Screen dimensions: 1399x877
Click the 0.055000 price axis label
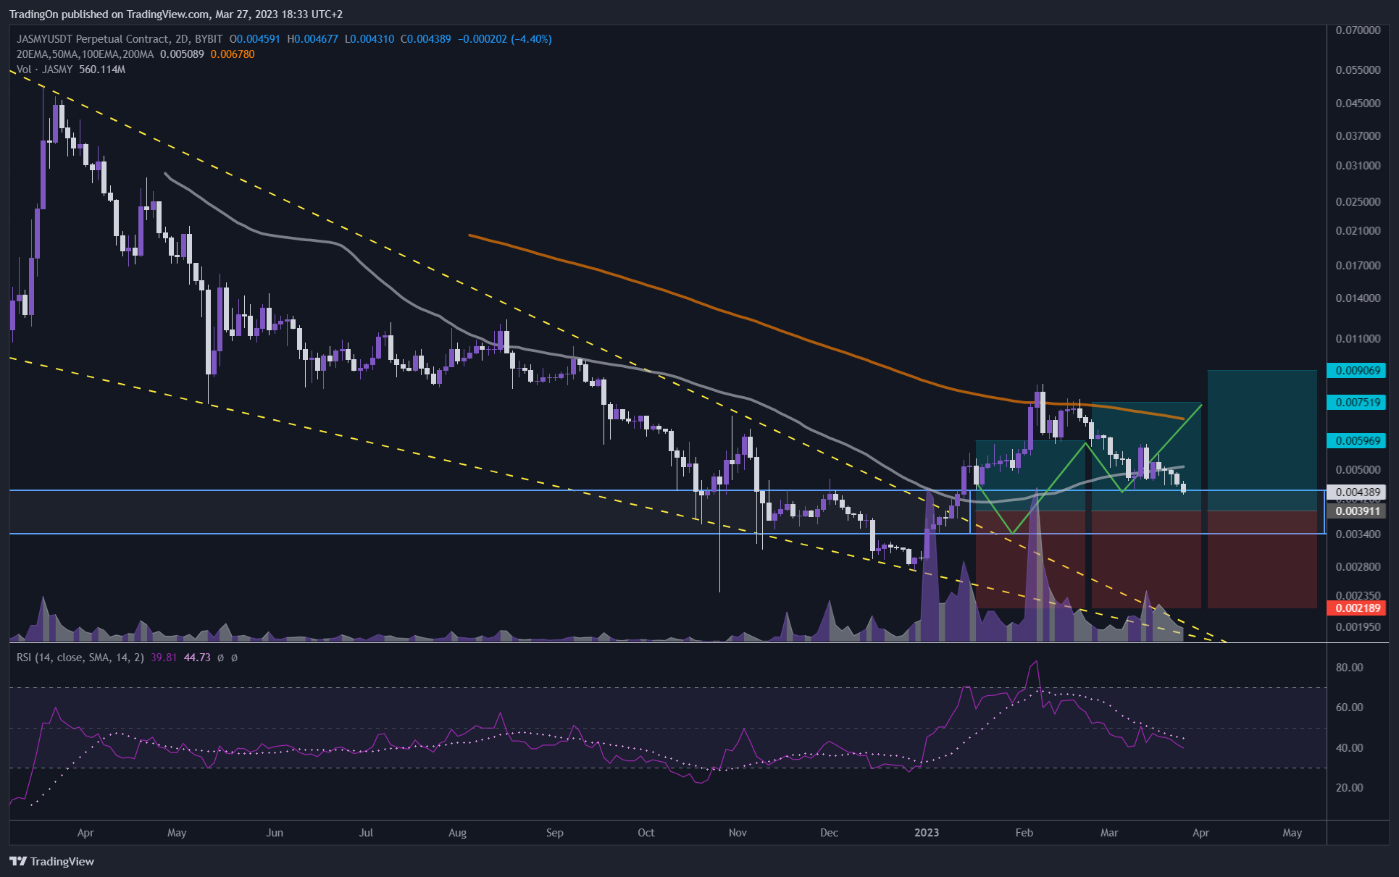[x=1358, y=70]
